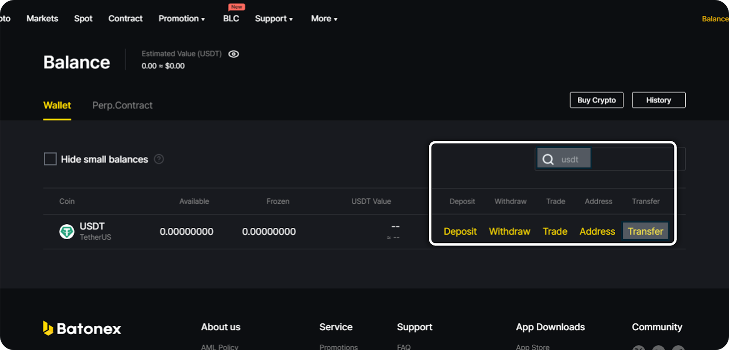Click Withdraw link in USDT row

pos(509,232)
